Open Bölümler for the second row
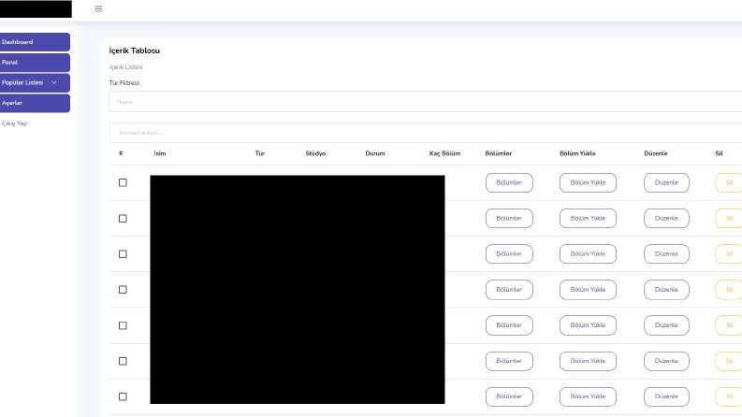The image size is (742, 417). 509,219
